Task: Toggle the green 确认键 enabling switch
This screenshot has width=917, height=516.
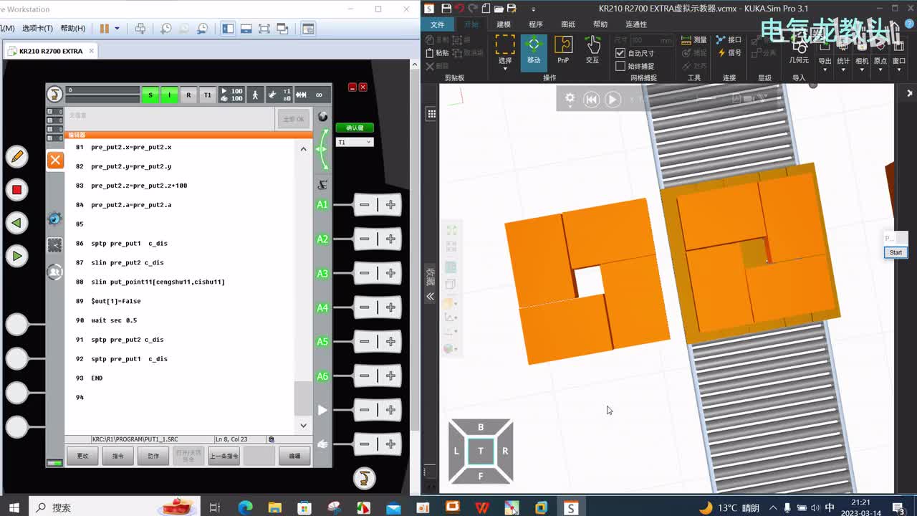Action: 355,128
